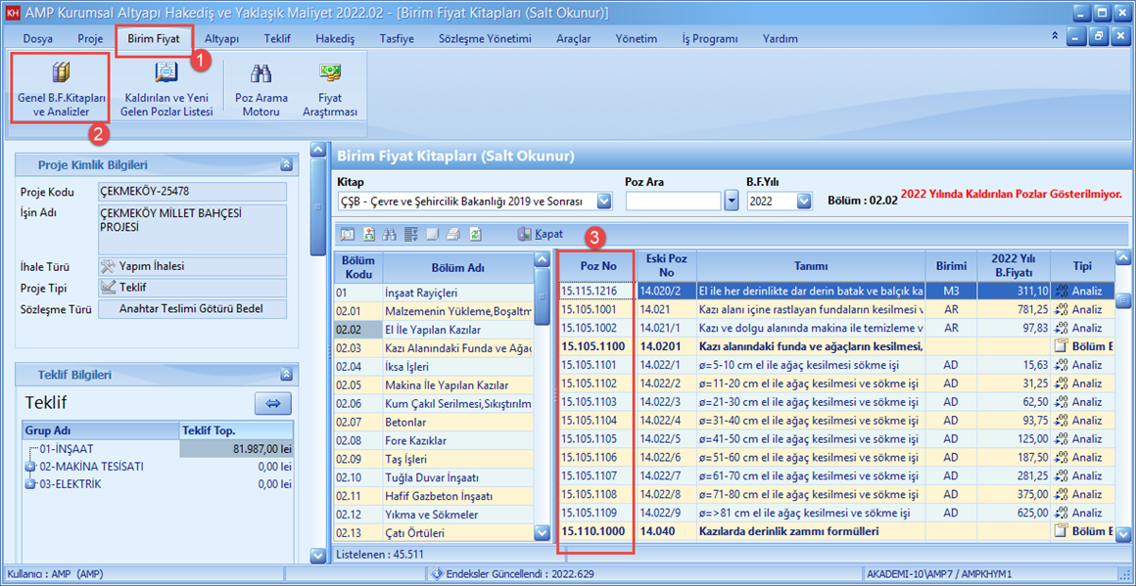Image resolution: width=1136 pixels, height=586 pixels.
Task: Sort by the Tanımı column header
Action: (811, 266)
